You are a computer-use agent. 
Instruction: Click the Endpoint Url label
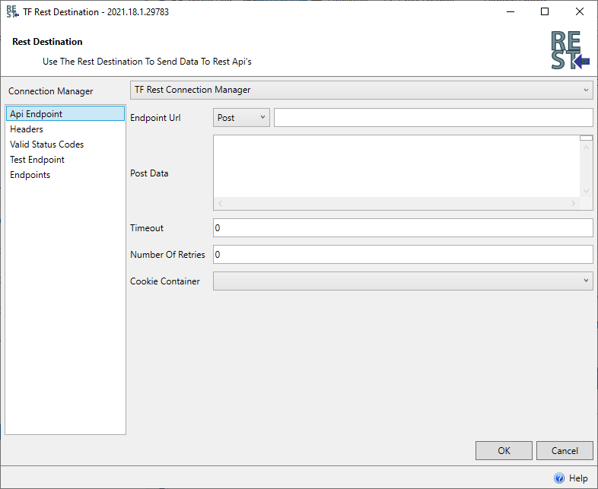tap(156, 118)
